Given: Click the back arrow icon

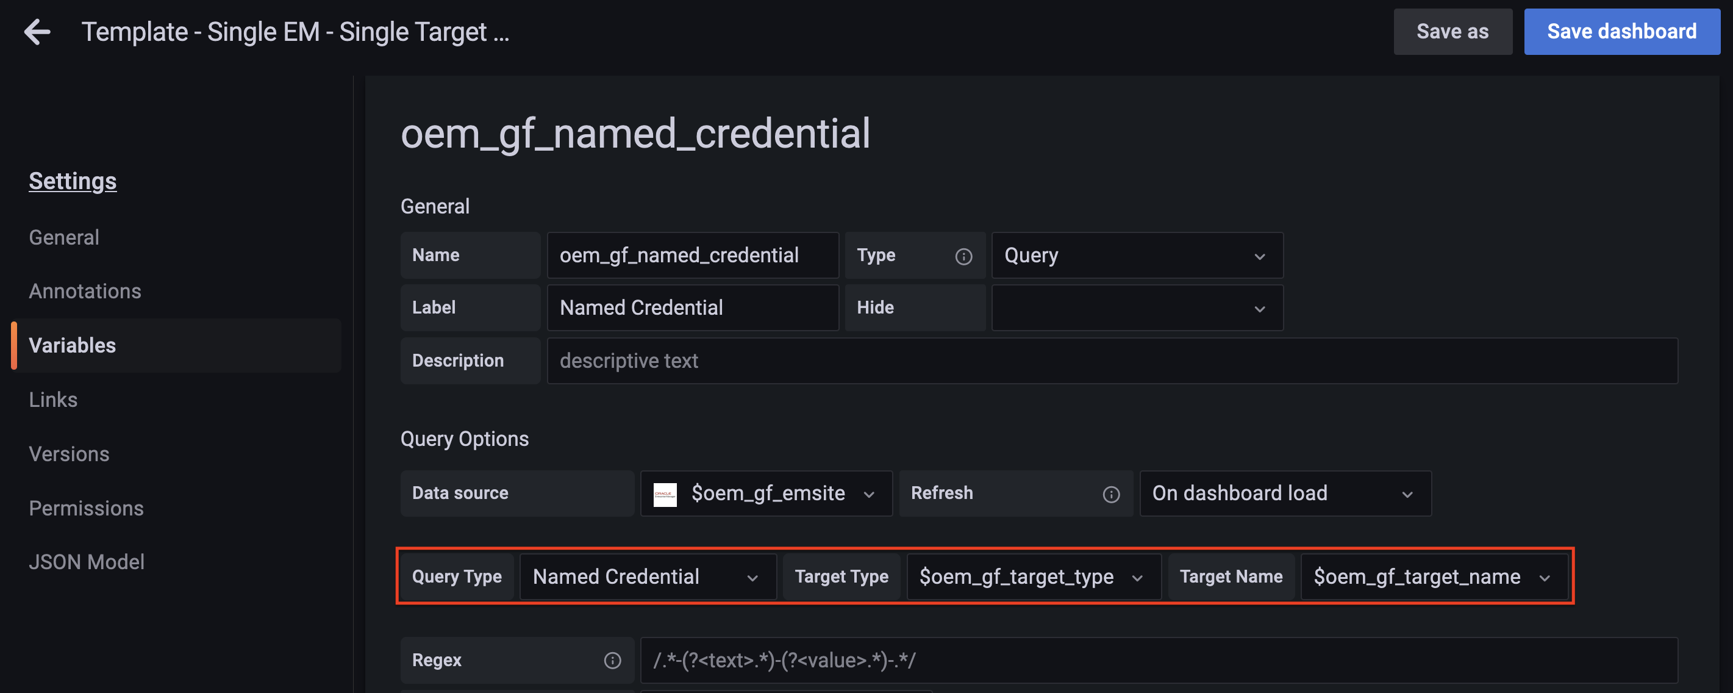Looking at the screenshot, I should [x=37, y=32].
